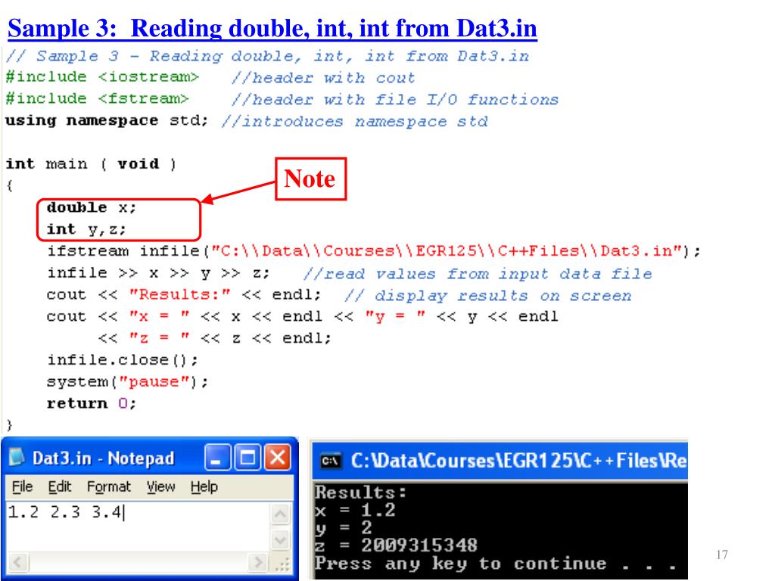This screenshot has width=775, height=581.
Task: Click the '//header with cout' comment
Action: 323,78
